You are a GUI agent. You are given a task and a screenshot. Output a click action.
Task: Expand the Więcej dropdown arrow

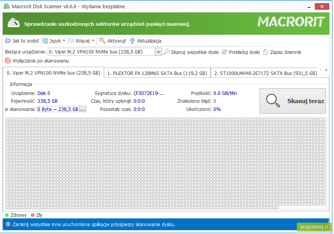coord(93,41)
